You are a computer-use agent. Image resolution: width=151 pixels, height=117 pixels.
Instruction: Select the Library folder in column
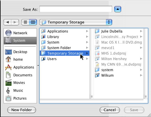tap(64, 37)
